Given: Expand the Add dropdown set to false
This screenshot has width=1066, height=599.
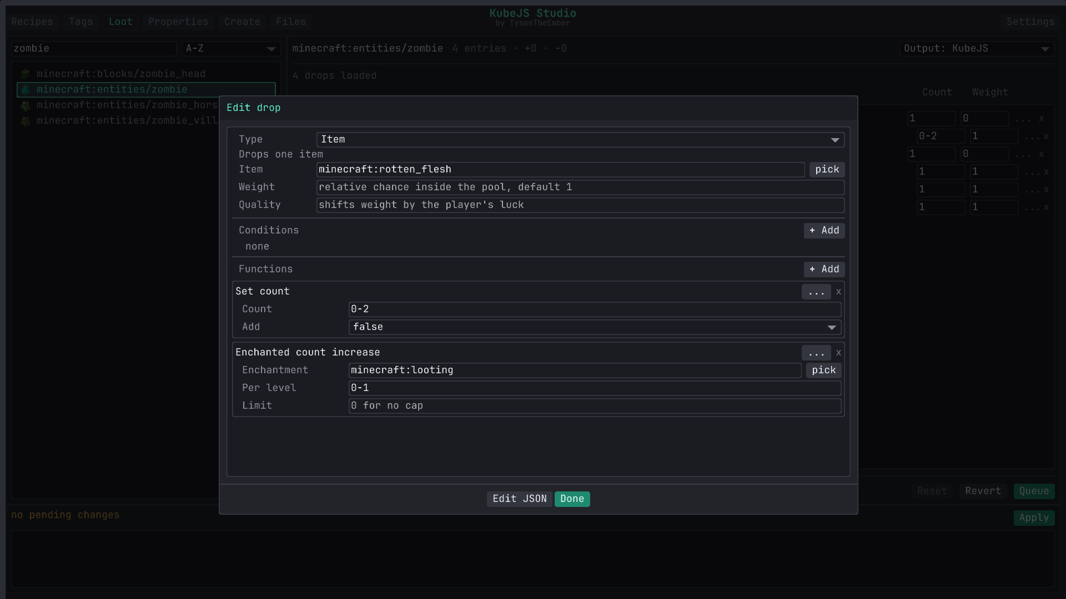Looking at the screenshot, I should (595, 327).
